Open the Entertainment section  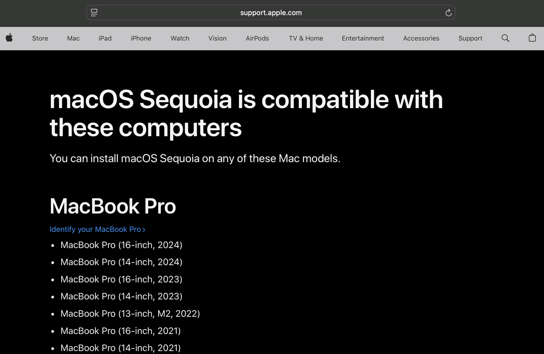(x=363, y=38)
